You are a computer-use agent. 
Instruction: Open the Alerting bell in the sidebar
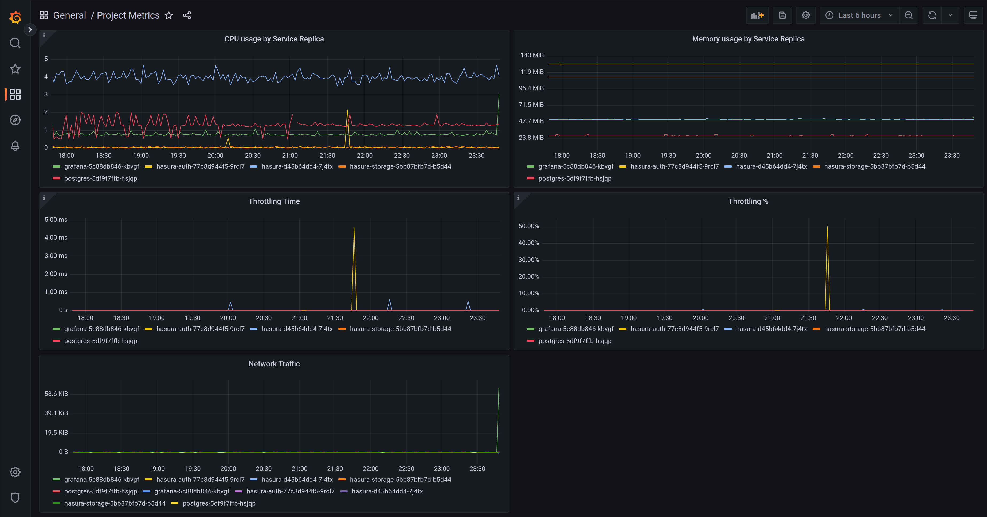click(15, 146)
